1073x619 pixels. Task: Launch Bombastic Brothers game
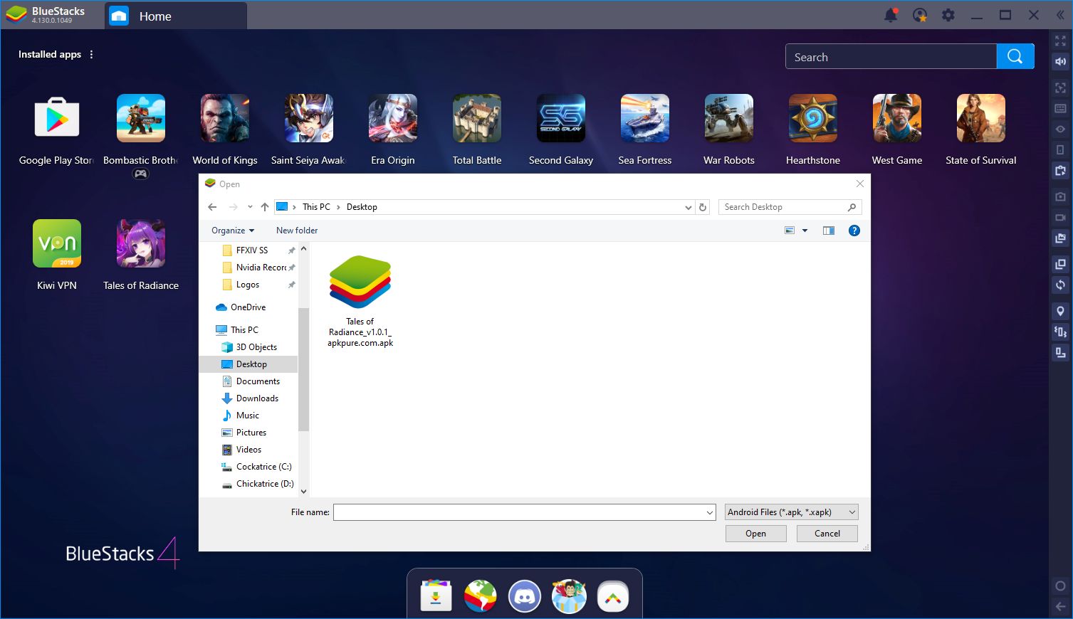point(141,118)
